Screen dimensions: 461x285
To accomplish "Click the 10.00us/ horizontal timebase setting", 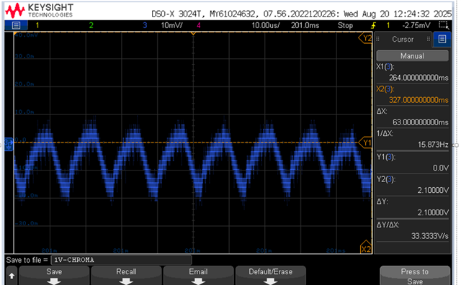I will click(x=266, y=25).
